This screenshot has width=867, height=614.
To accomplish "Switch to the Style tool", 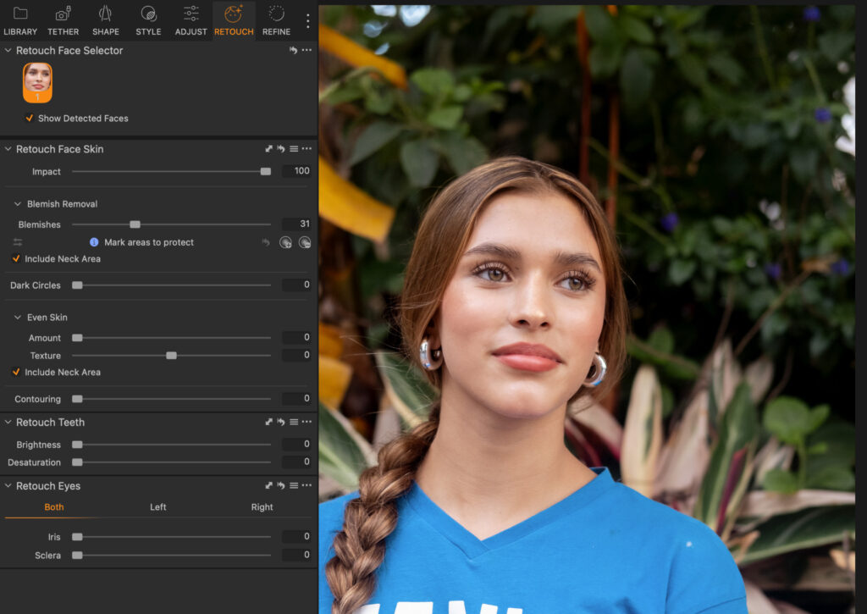I will tap(147, 20).
